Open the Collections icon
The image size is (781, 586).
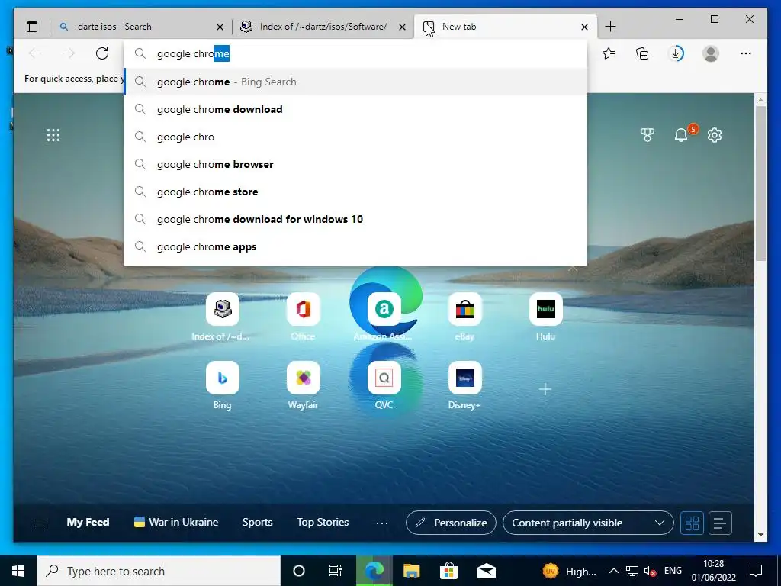(642, 53)
